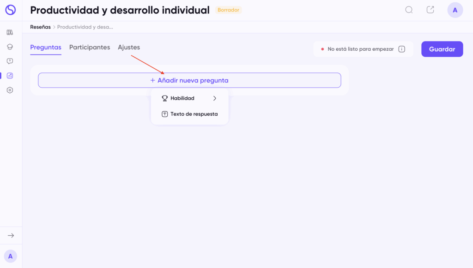Open the library books sidebar icon
473x268 pixels.
pyautogui.click(x=10, y=32)
